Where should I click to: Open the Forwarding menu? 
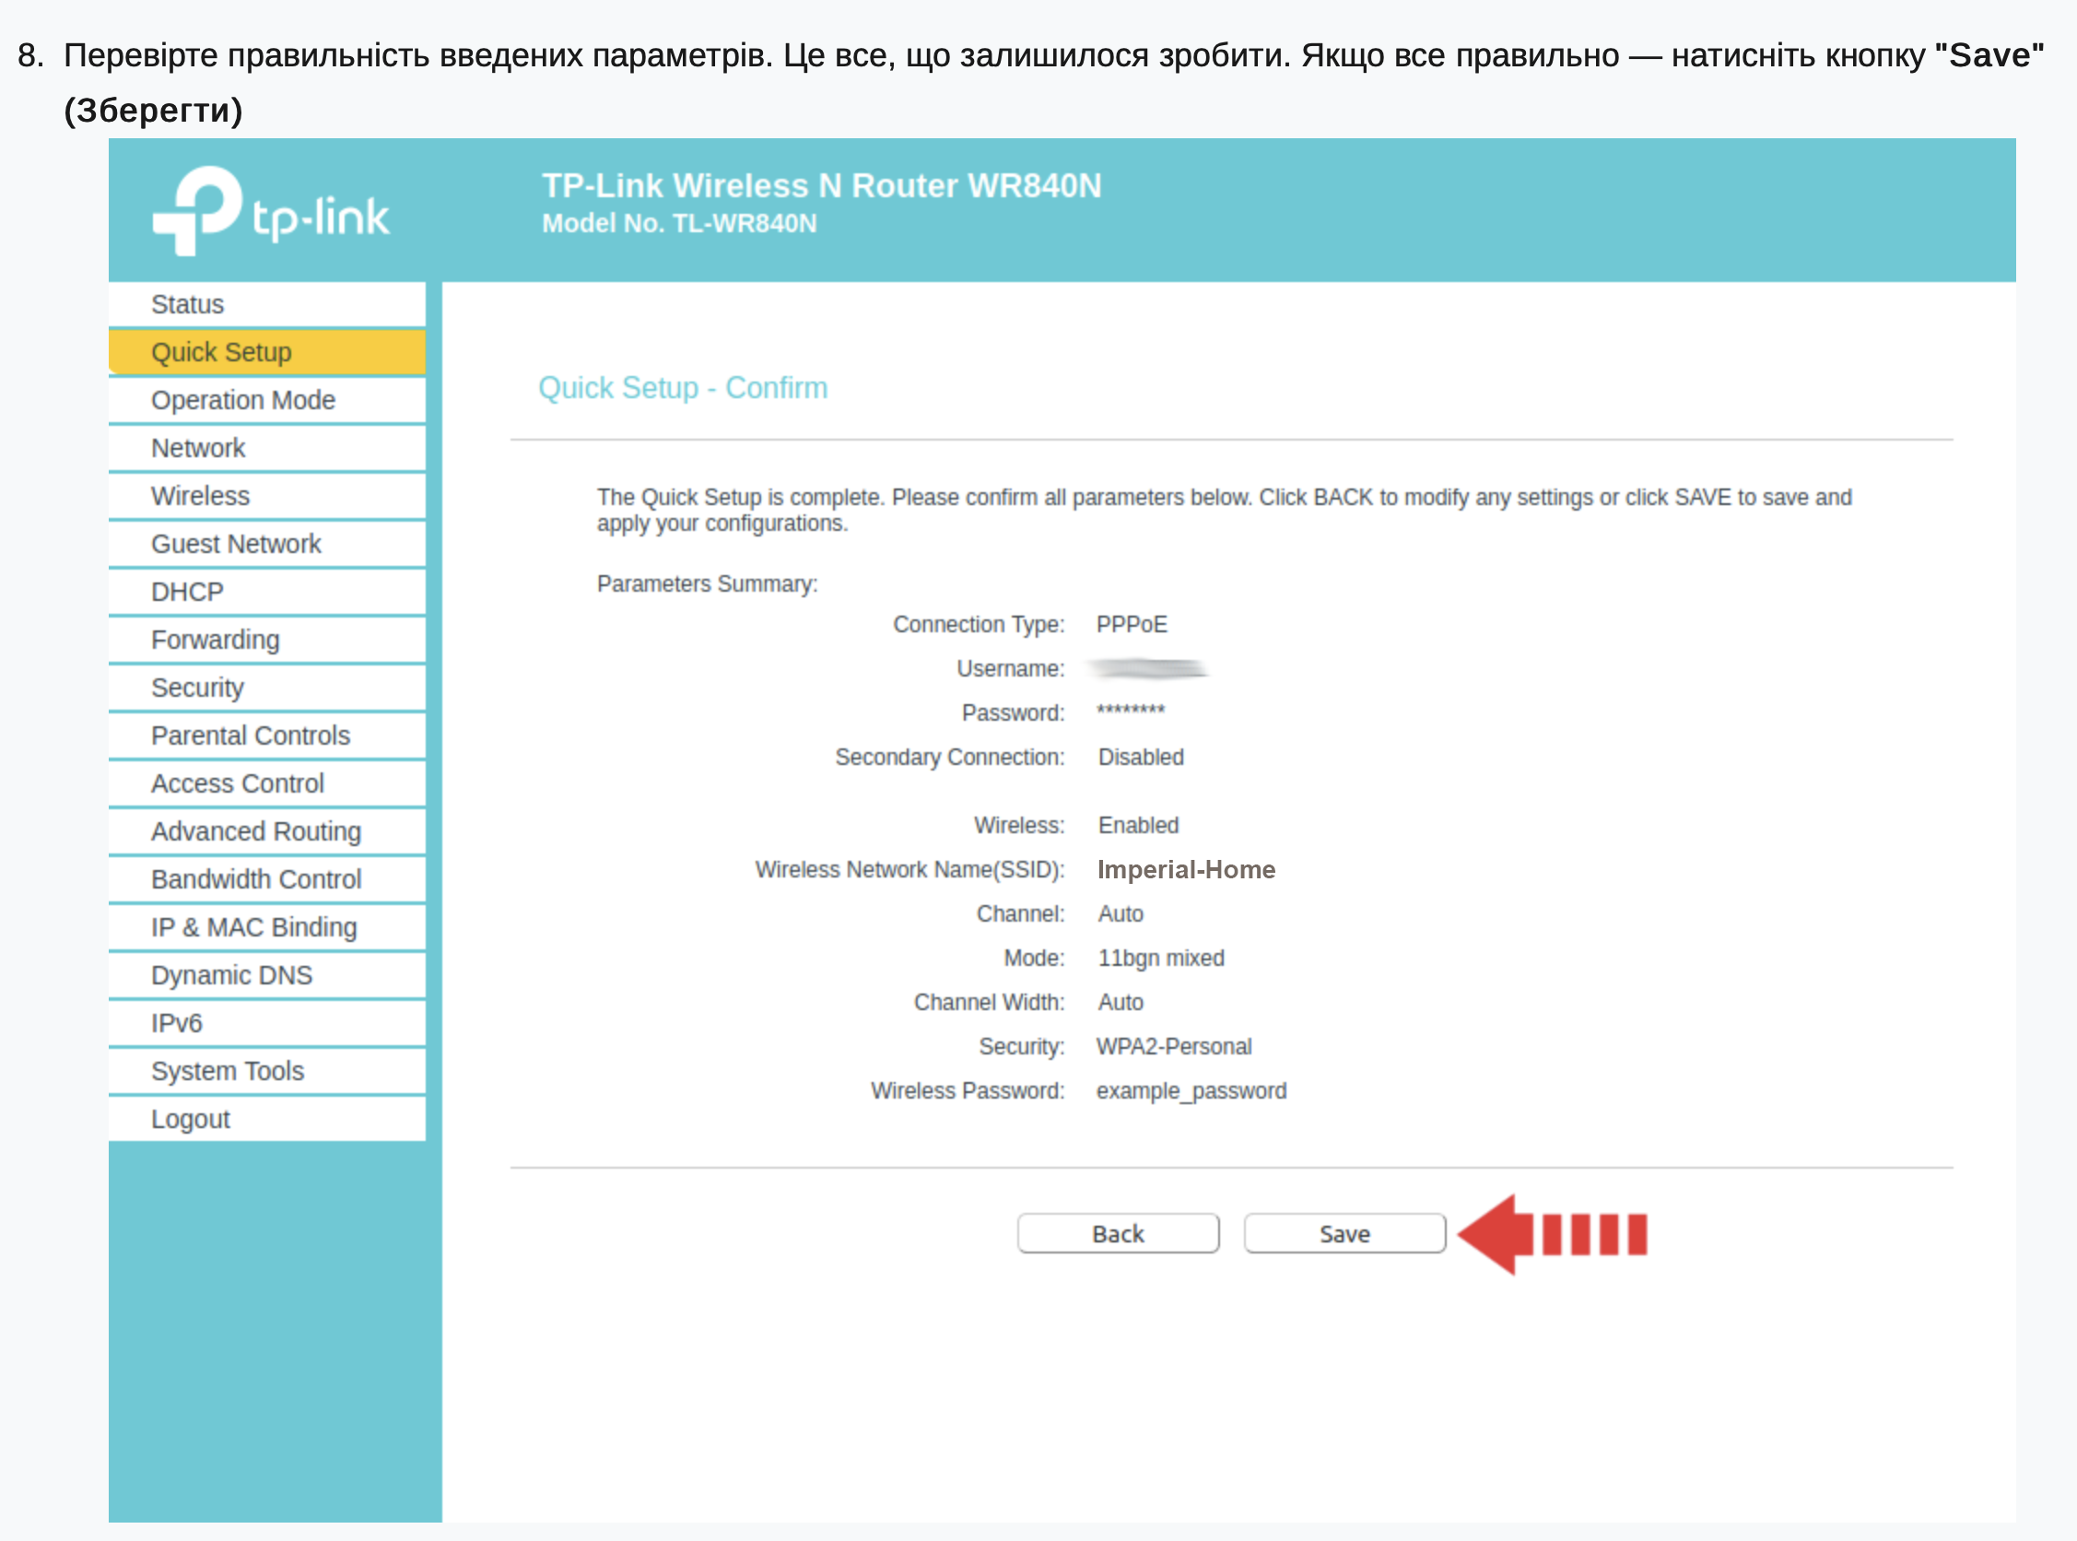click(215, 640)
